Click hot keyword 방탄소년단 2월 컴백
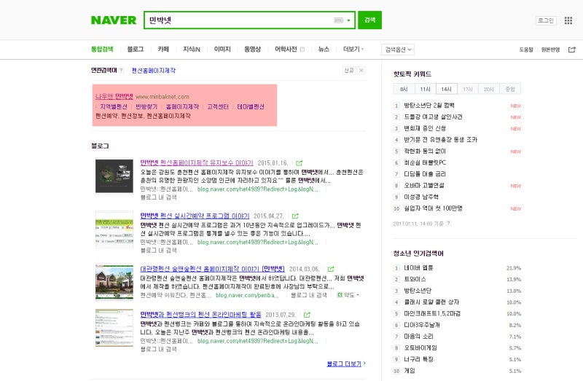 [x=429, y=106]
